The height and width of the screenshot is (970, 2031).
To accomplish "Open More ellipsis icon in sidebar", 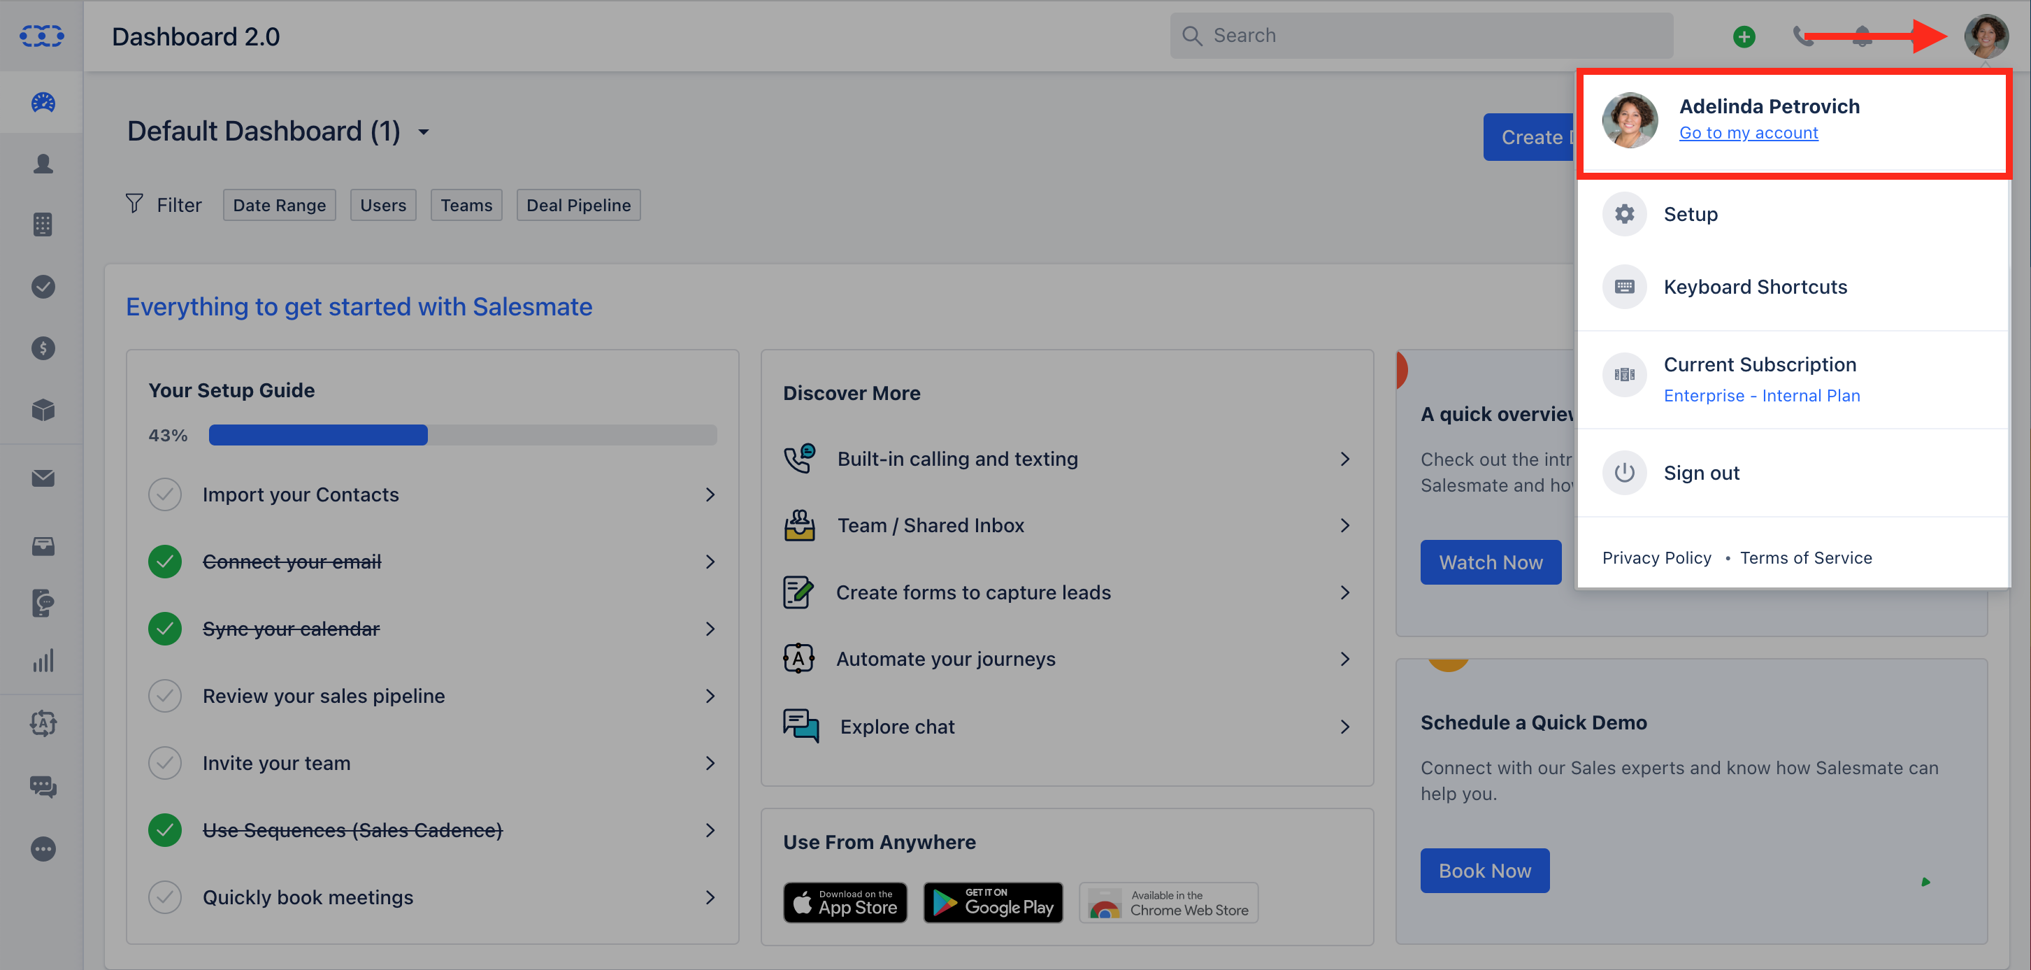I will 43,848.
